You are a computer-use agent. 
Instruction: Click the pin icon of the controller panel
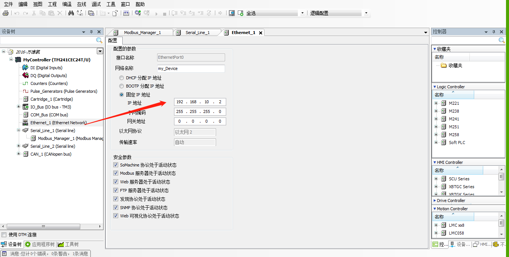(494, 32)
